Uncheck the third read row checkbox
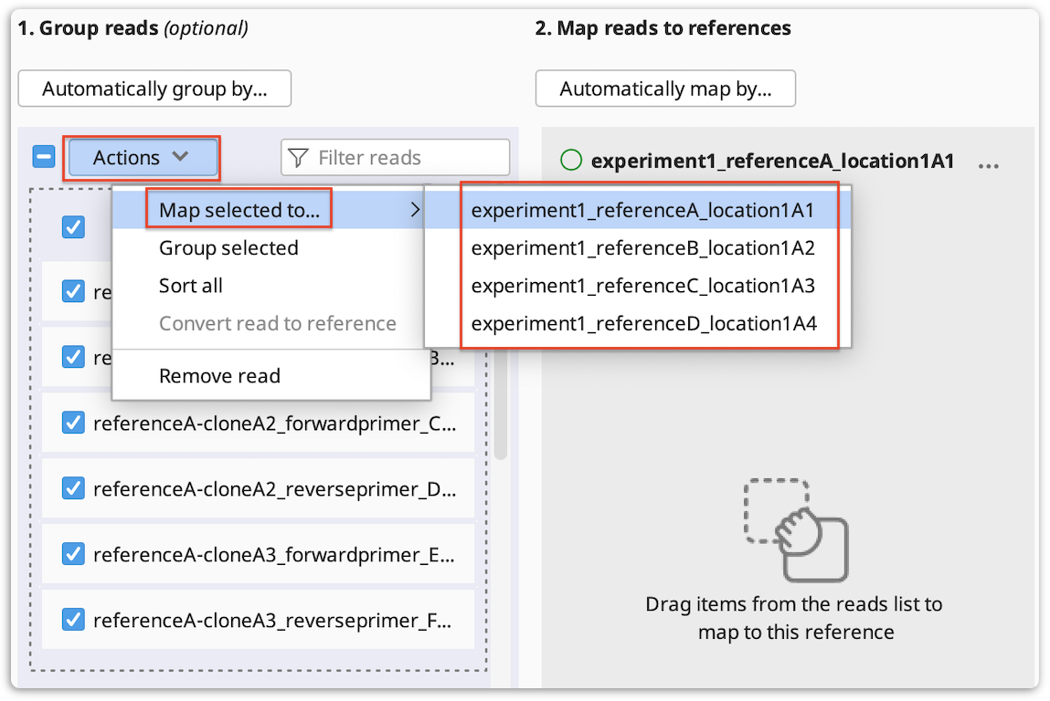Image resolution: width=1050 pixels, height=701 pixels. [74, 357]
